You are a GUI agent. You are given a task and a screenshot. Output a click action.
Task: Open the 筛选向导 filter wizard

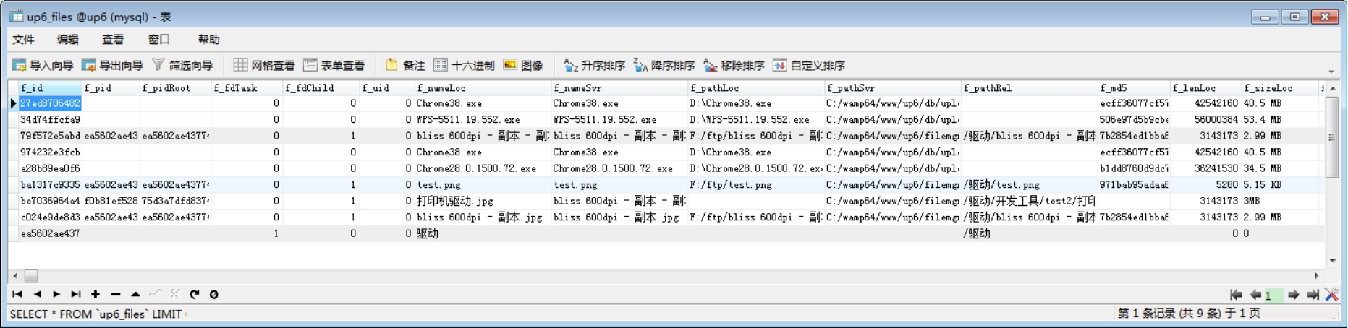point(182,66)
